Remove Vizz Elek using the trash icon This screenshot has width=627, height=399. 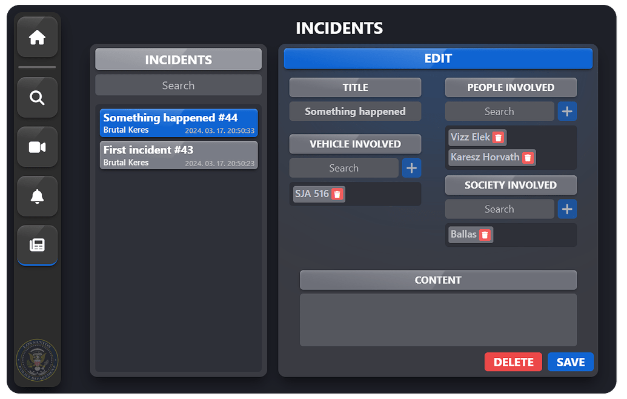tap(499, 137)
